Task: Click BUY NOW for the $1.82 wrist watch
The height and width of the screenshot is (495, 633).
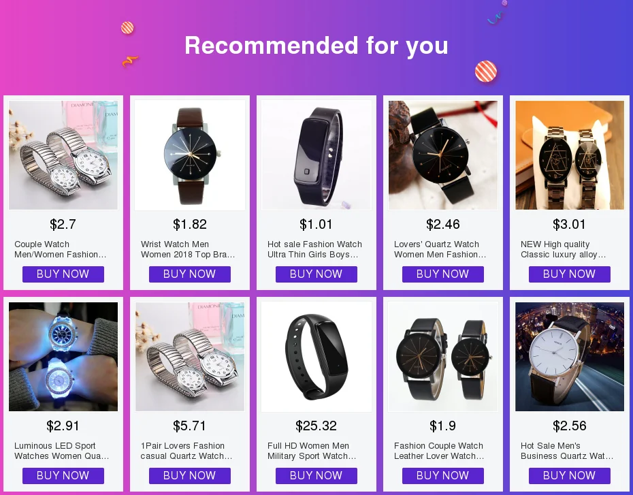Action: 190,274
